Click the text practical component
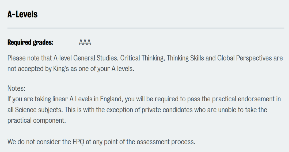The image size is (289, 152). [37, 121]
